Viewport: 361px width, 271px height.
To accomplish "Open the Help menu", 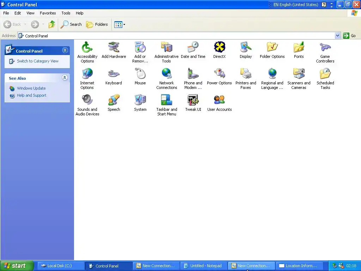I will point(79,13).
